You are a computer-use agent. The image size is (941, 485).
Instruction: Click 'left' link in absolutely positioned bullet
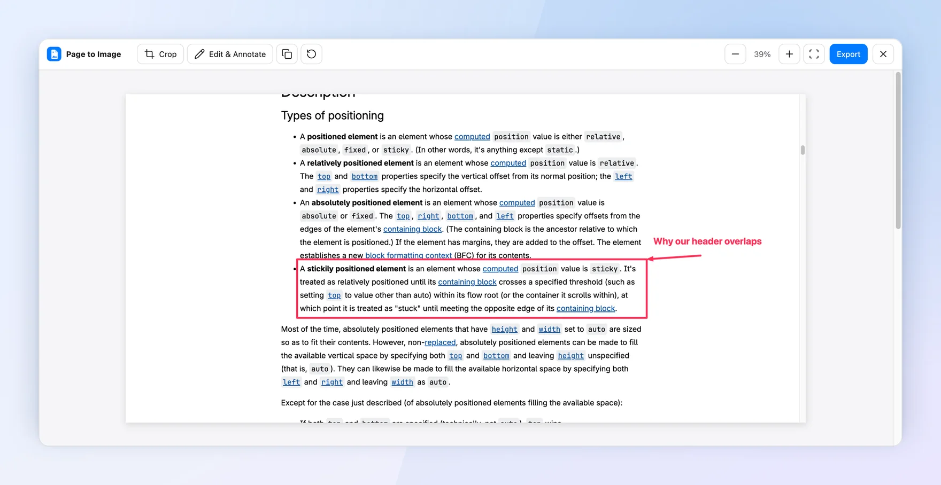[x=505, y=216]
